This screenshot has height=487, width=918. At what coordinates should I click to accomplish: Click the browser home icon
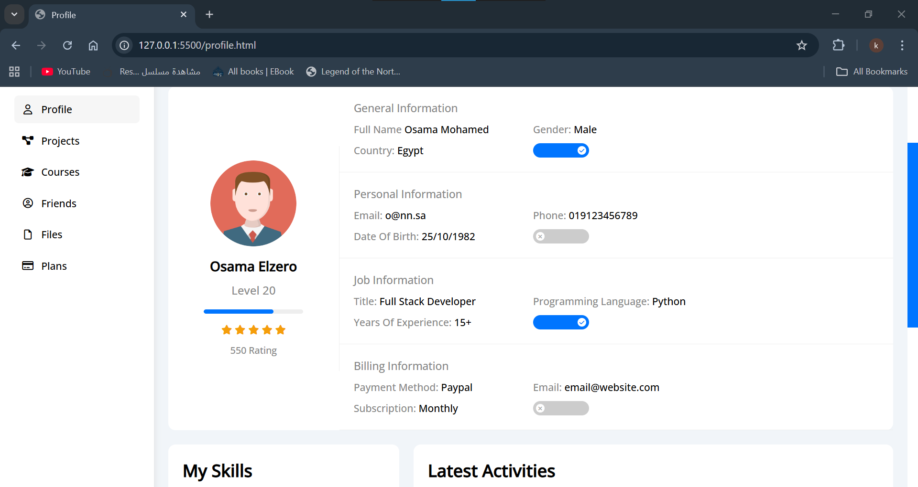(93, 45)
